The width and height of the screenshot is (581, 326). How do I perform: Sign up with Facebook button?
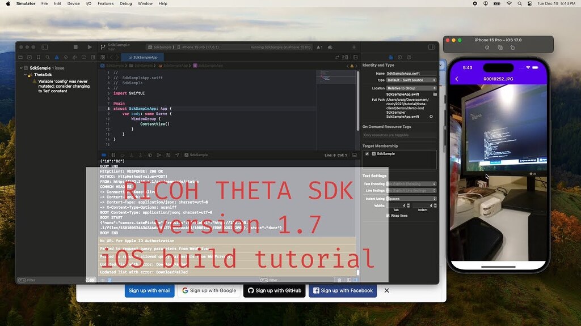343,290
